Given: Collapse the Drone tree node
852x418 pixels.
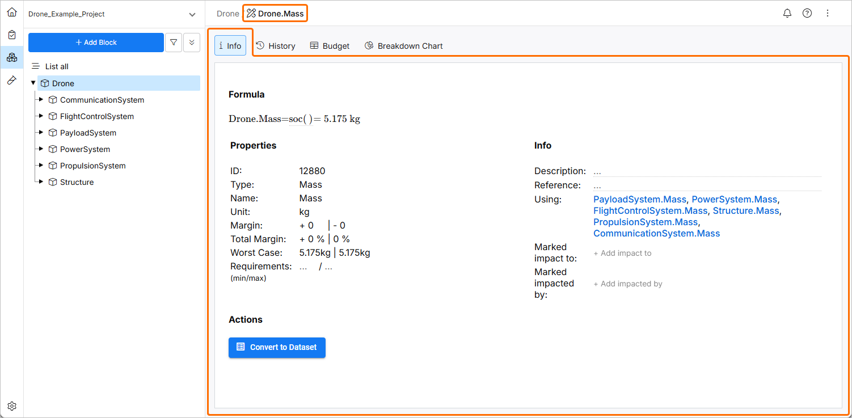Looking at the screenshot, I should (x=33, y=83).
